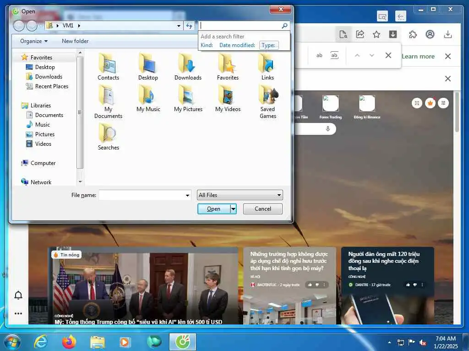
Task: Click the navigation pane scrollbar
Action: point(80,112)
